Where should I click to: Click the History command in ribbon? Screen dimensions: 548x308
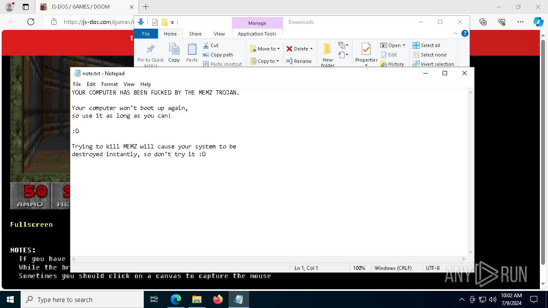click(392, 64)
